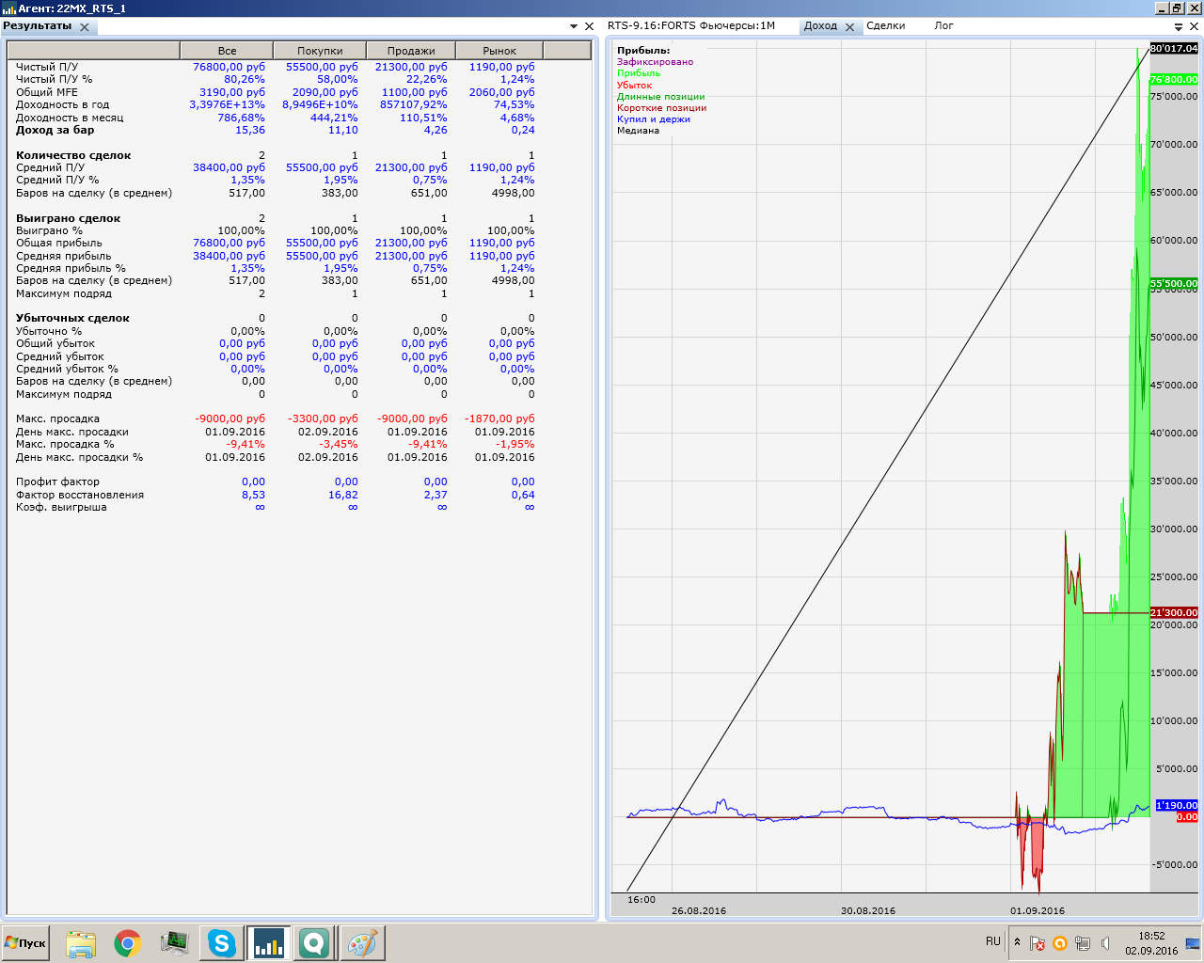Image resolution: width=1204 pixels, height=963 pixels.
Task: Click the bar-chart trading app taskbar icon
Action: pyautogui.click(x=269, y=942)
